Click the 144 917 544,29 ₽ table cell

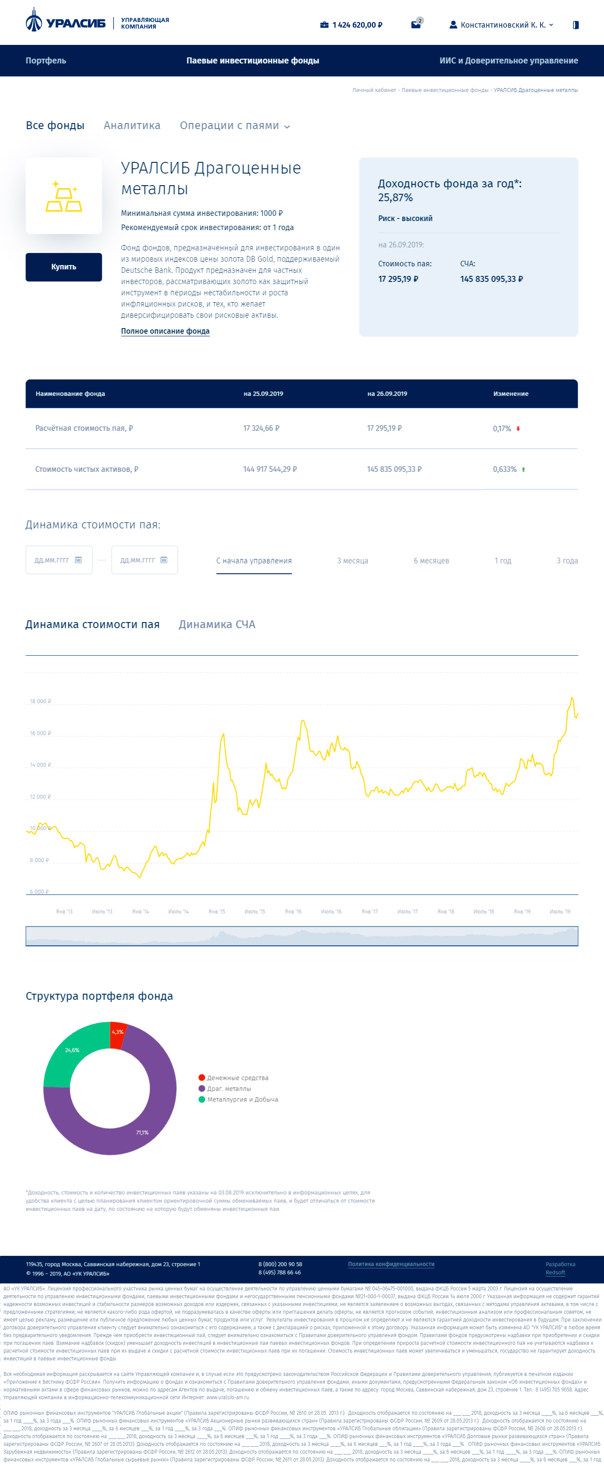[x=270, y=469]
